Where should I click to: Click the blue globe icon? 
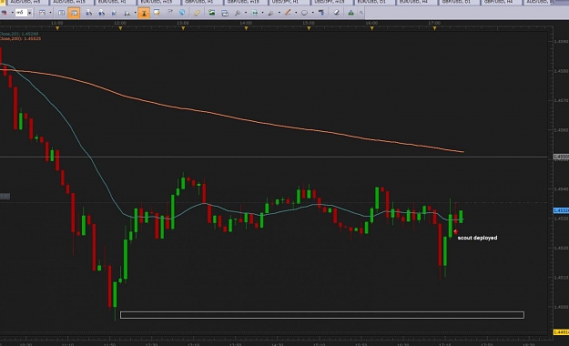[x=182, y=13]
